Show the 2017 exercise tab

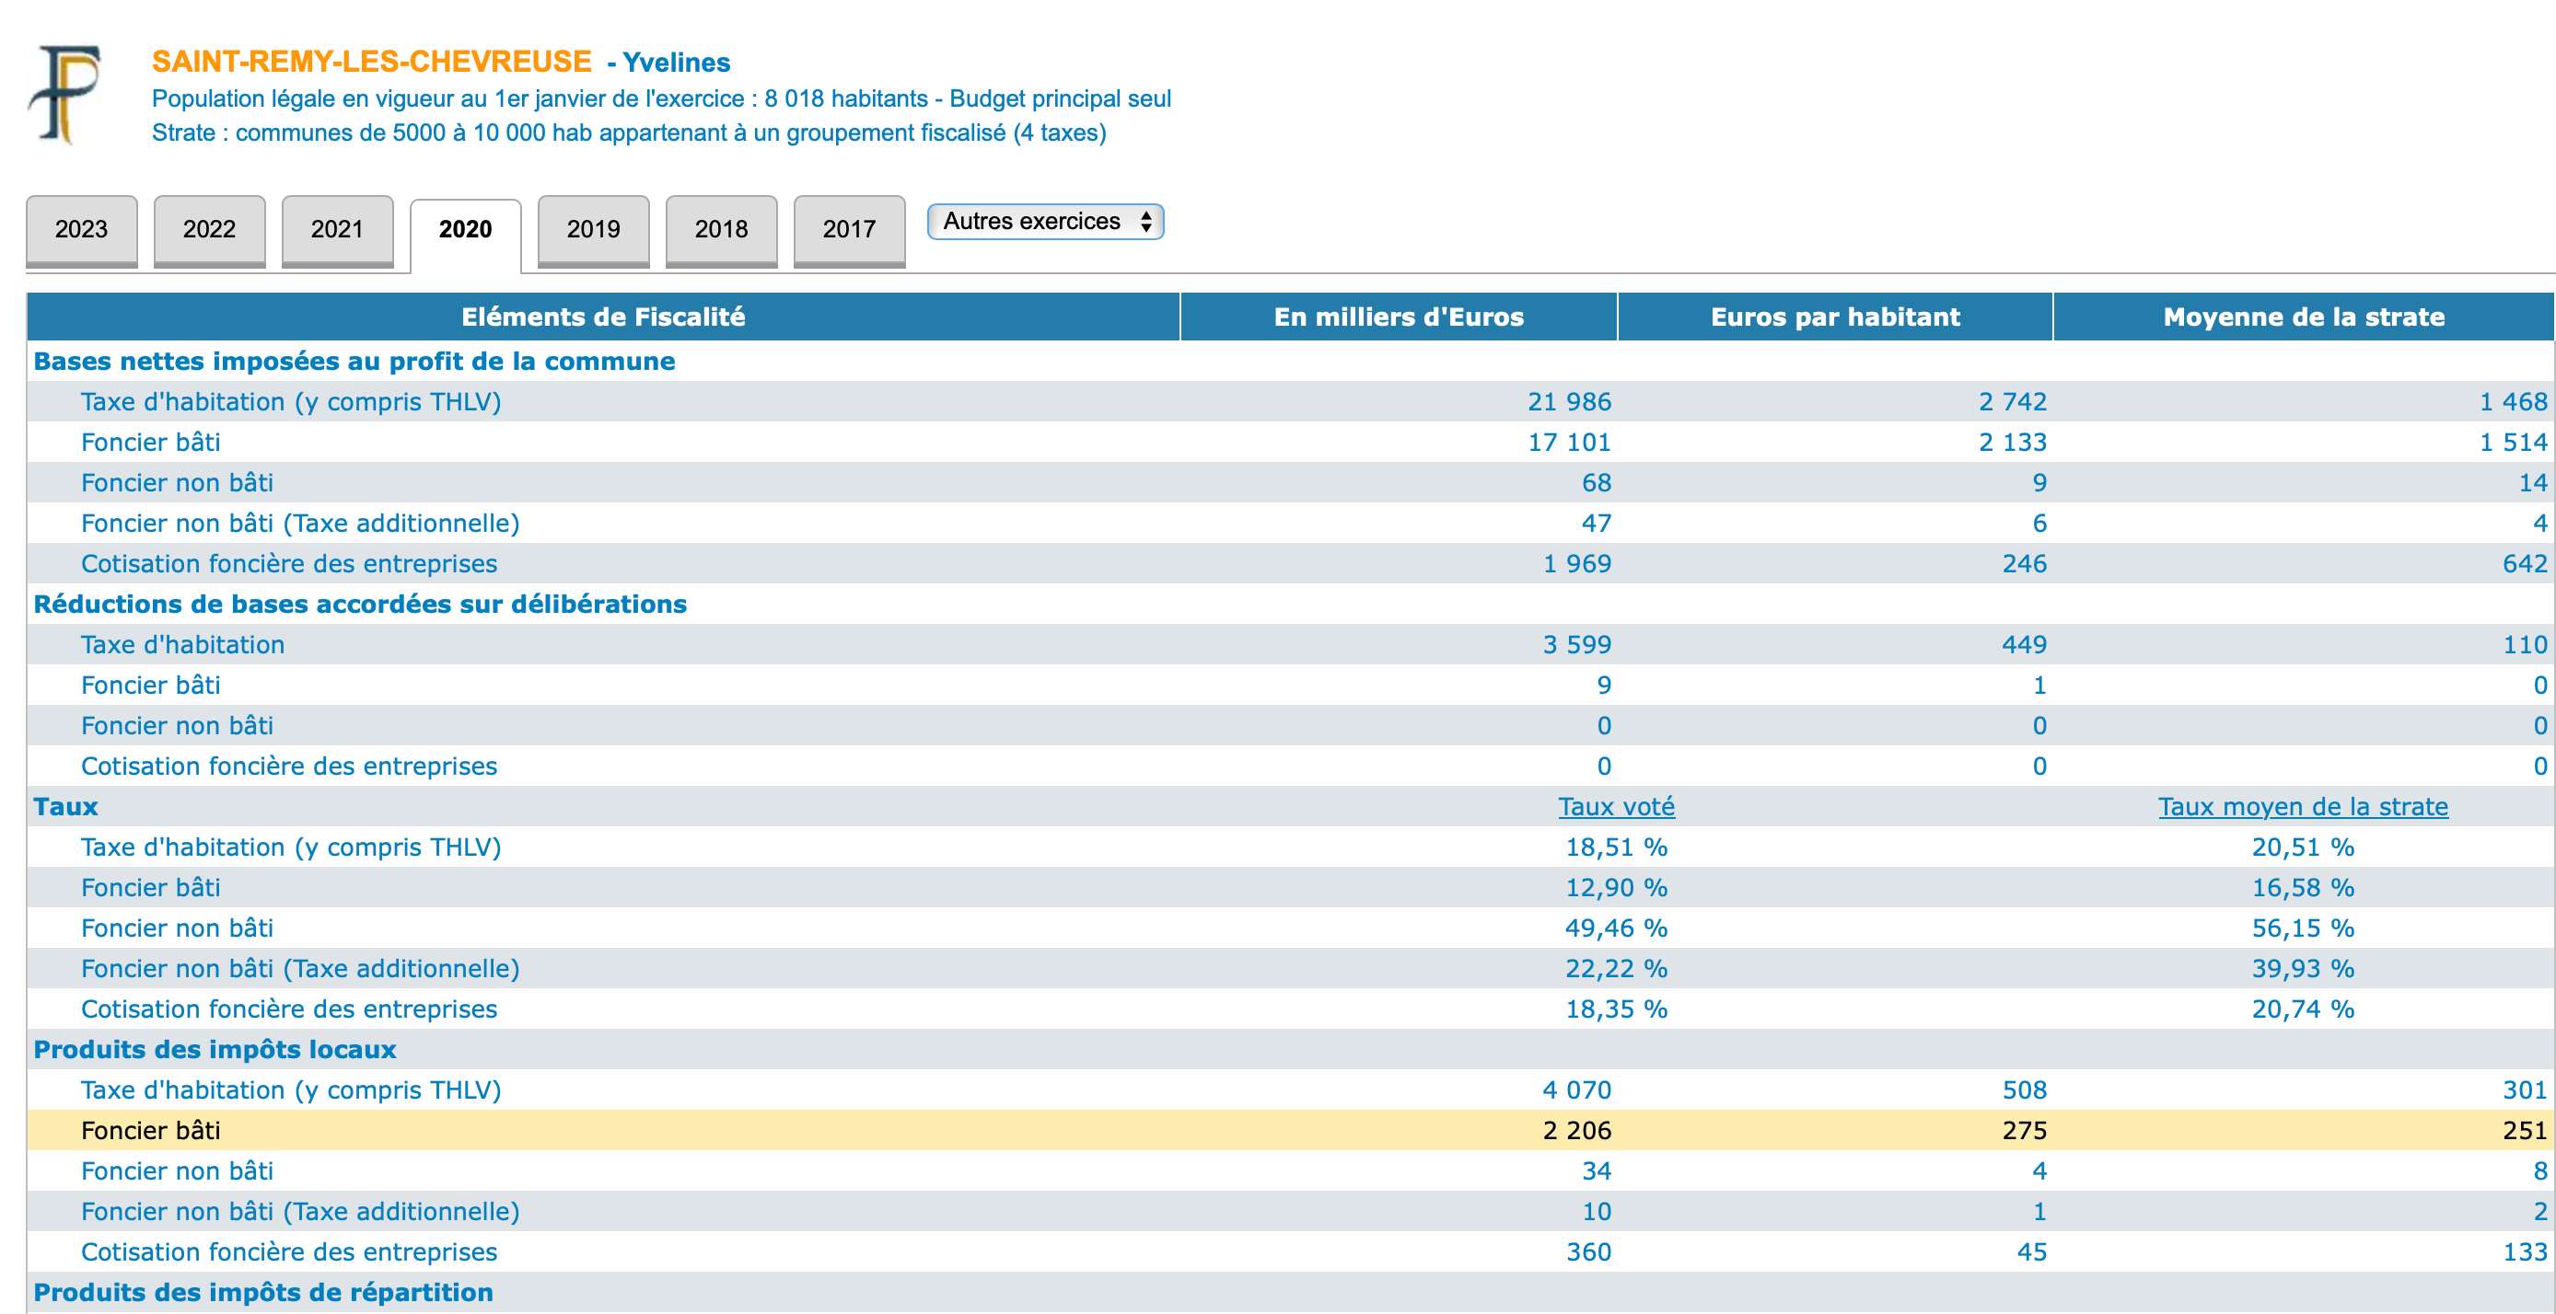(x=849, y=229)
